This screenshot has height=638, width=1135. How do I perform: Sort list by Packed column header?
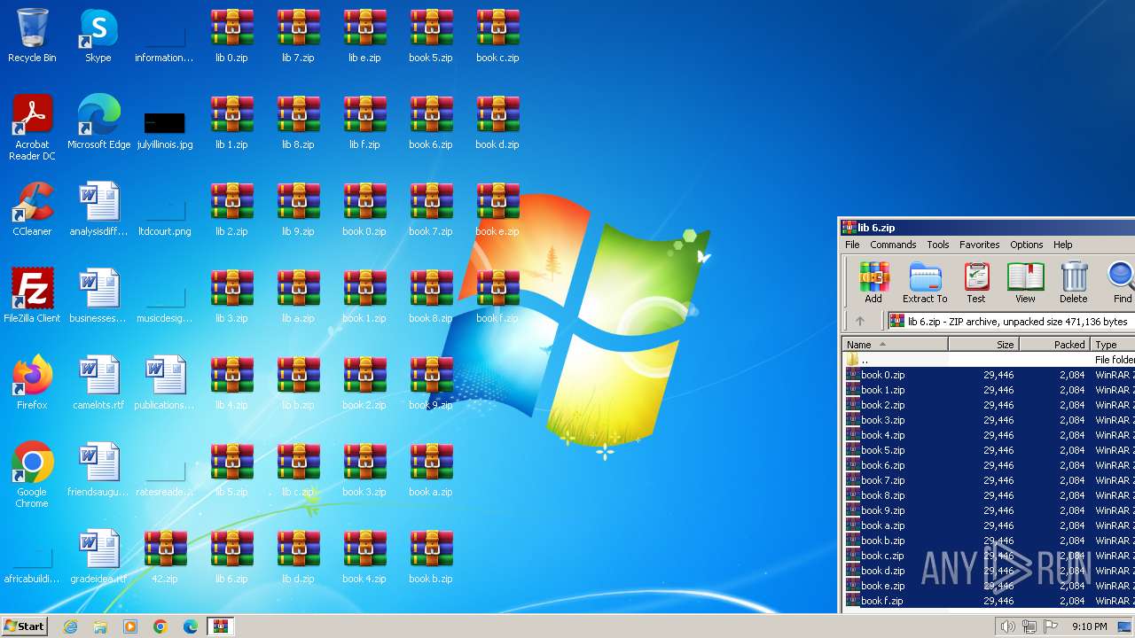pyautogui.click(x=1054, y=345)
